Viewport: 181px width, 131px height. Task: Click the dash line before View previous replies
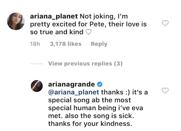pyautogui.click(x=37, y=64)
